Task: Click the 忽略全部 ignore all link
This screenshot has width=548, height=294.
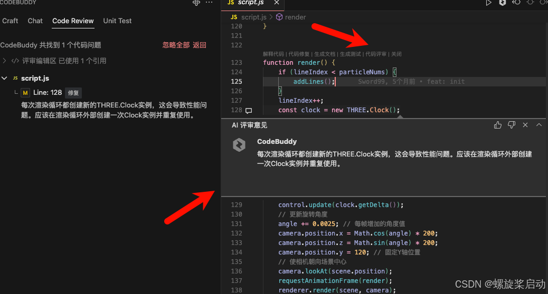Action: [x=176, y=45]
